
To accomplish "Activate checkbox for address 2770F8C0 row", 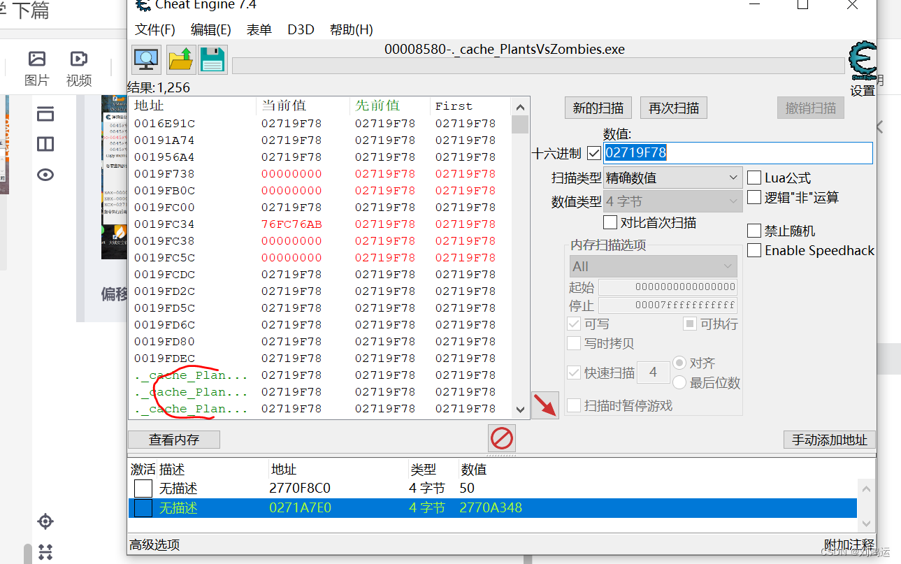I will [x=143, y=488].
